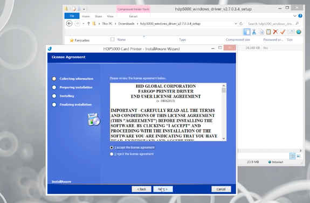Click the license text scrollbar up arrow

[224, 86]
